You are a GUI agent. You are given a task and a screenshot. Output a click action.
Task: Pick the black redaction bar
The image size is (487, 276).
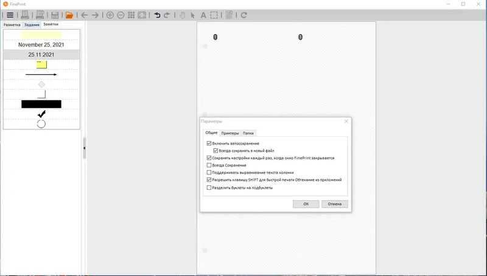point(41,104)
